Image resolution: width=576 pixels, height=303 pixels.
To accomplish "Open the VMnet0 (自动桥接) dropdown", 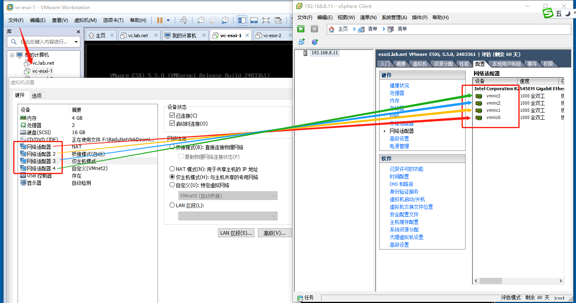I will pyautogui.click(x=228, y=196).
